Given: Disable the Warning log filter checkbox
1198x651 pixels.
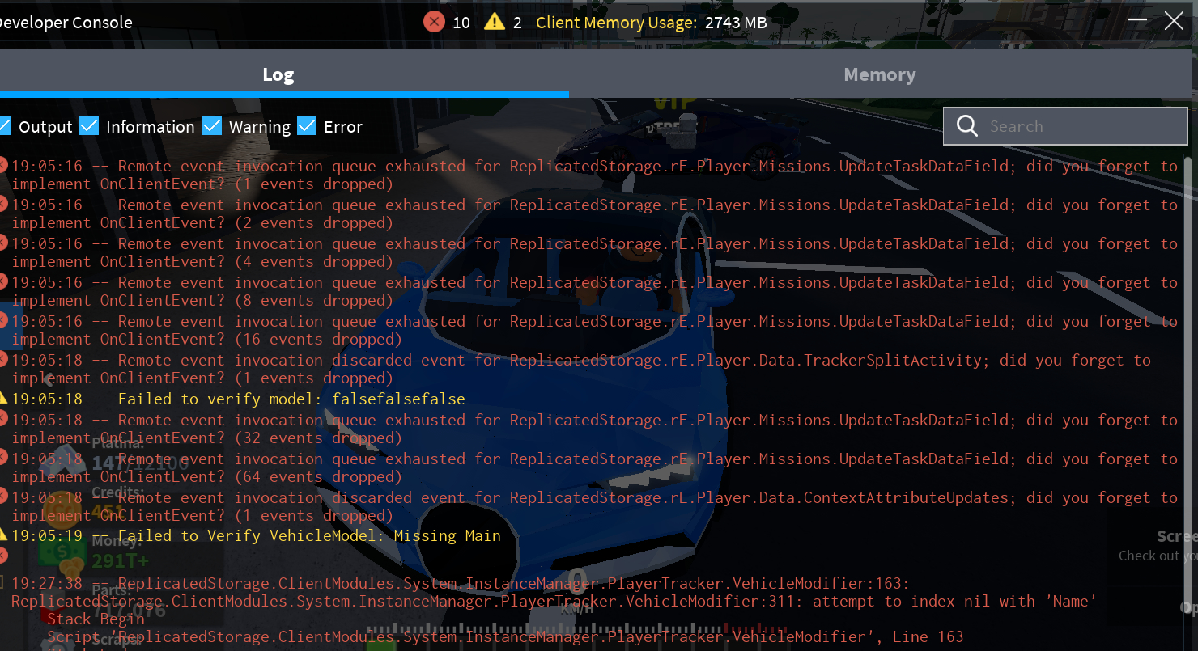Looking at the screenshot, I should click(x=212, y=126).
